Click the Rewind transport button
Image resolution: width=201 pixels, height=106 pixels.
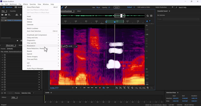pyautogui.click(x=88, y=88)
